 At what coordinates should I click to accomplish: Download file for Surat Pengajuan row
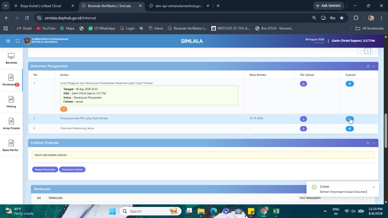(x=303, y=84)
